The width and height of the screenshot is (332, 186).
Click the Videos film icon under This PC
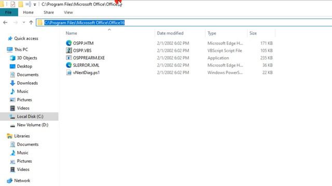tap(12, 108)
